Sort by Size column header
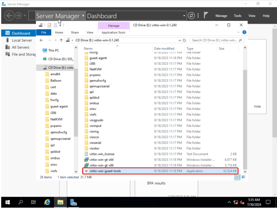The height and width of the screenshot is (208, 277). click(221, 49)
